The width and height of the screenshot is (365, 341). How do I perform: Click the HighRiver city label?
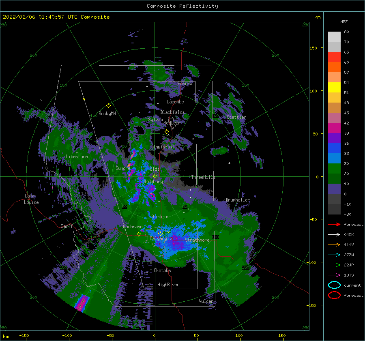pyautogui.click(x=168, y=285)
